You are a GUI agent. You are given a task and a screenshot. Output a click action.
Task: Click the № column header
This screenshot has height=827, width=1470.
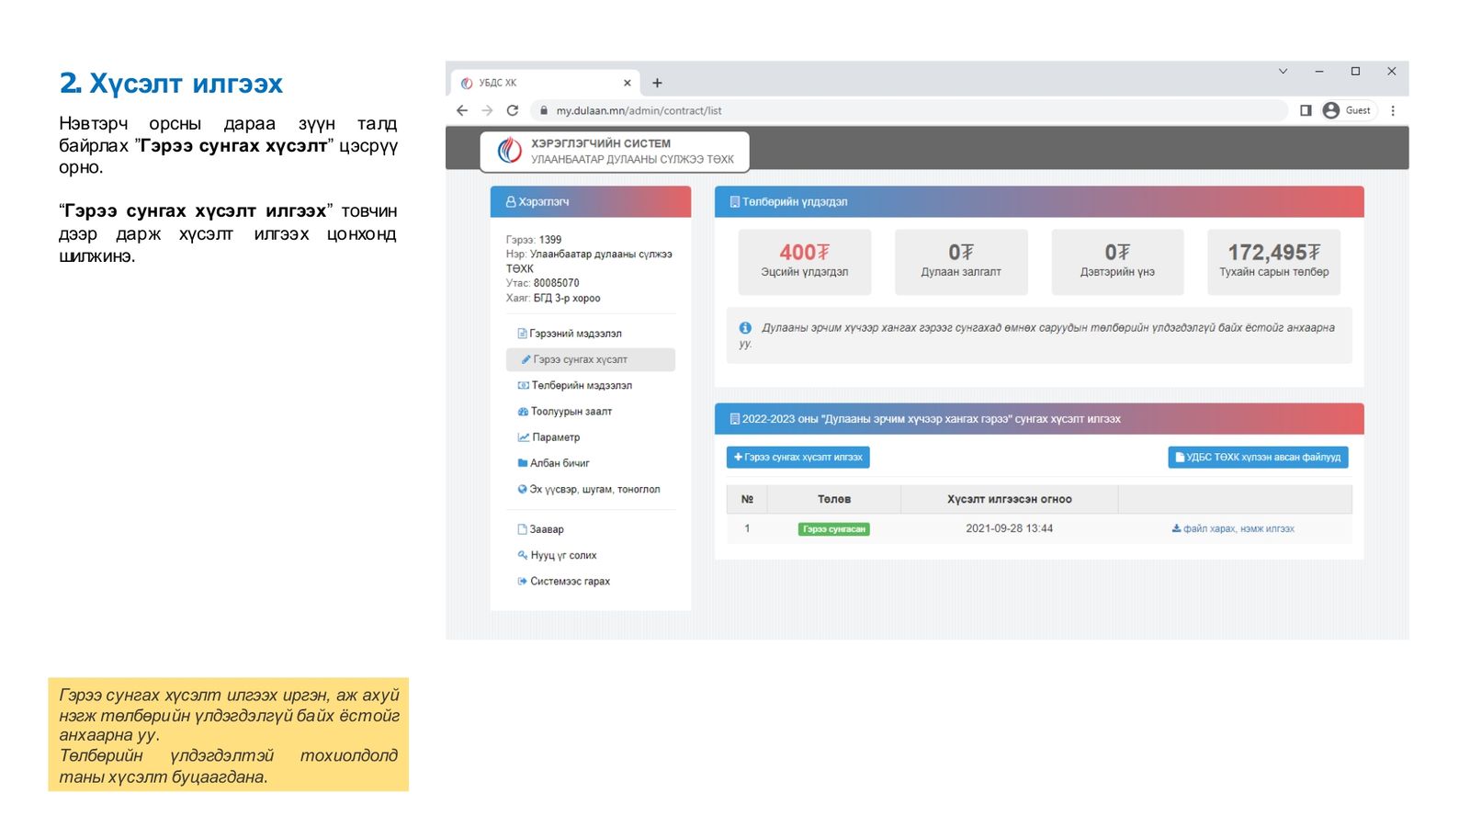click(747, 499)
